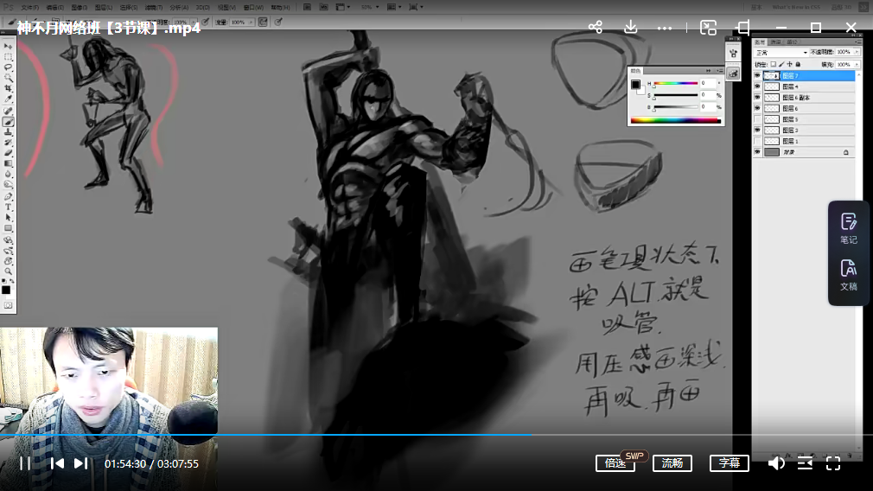Open the 文件(F) File menu

pos(29,8)
